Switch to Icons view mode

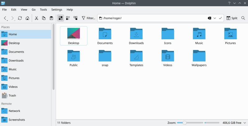click(x=60, y=18)
